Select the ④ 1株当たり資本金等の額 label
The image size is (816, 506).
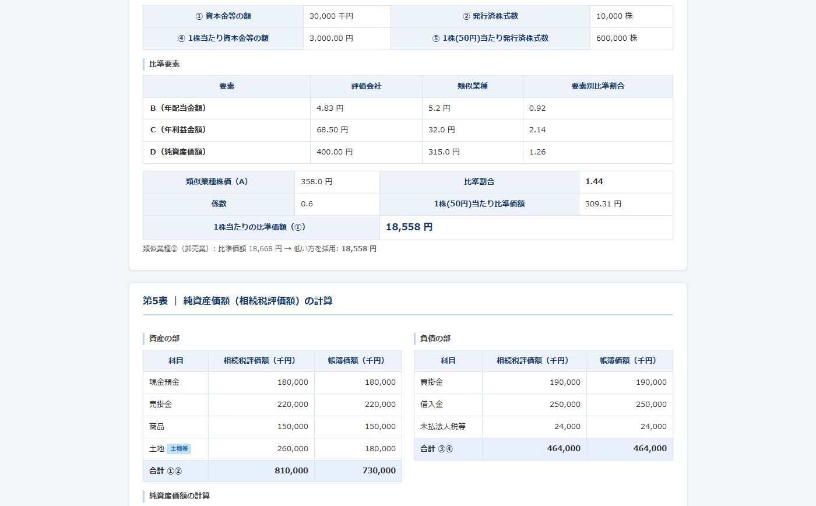pos(223,38)
